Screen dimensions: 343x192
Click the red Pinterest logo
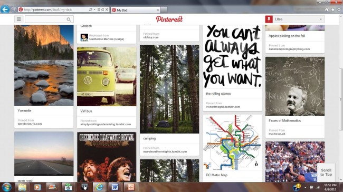pyautogui.click(x=169, y=19)
